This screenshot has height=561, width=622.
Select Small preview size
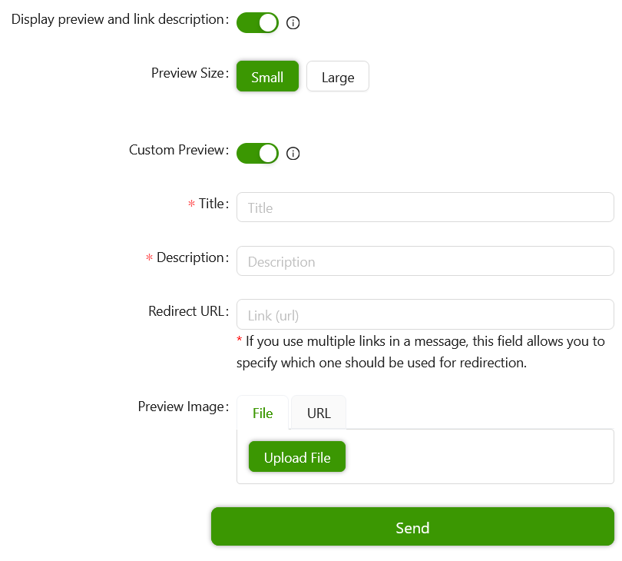pos(267,77)
